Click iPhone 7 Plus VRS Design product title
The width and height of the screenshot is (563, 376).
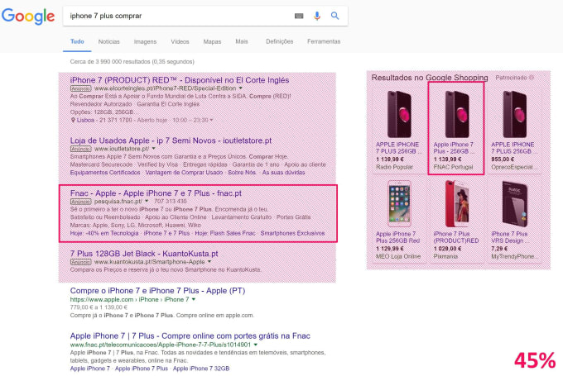pyautogui.click(x=511, y=237)
